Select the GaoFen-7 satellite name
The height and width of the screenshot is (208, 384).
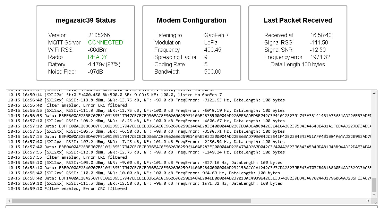pyautogui.click(x=216, y=35)
